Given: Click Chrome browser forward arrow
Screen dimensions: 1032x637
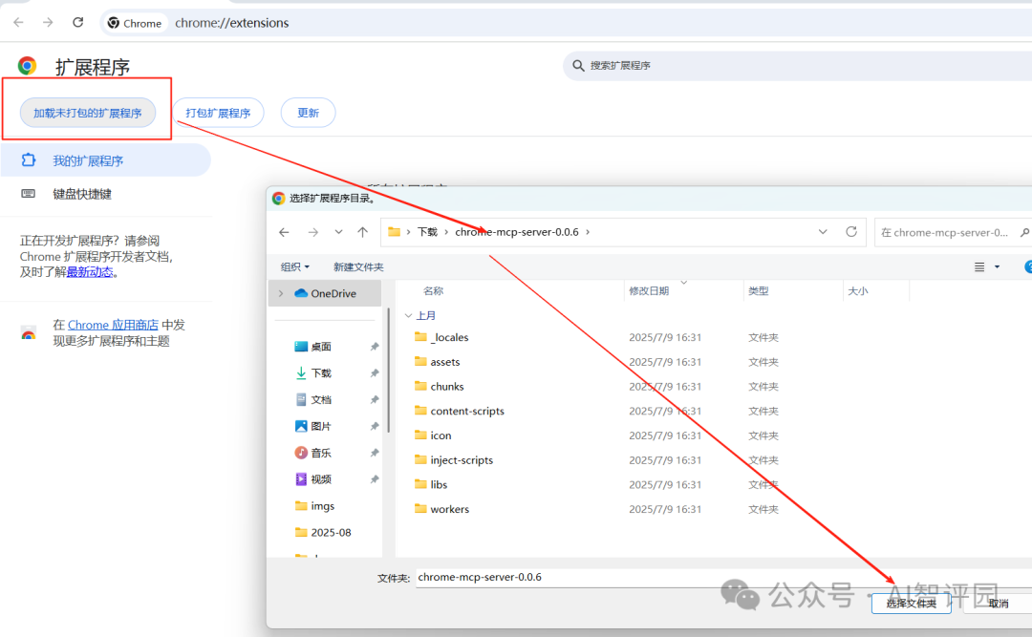Looking at the screenshot, I should [x=48, y=22].
